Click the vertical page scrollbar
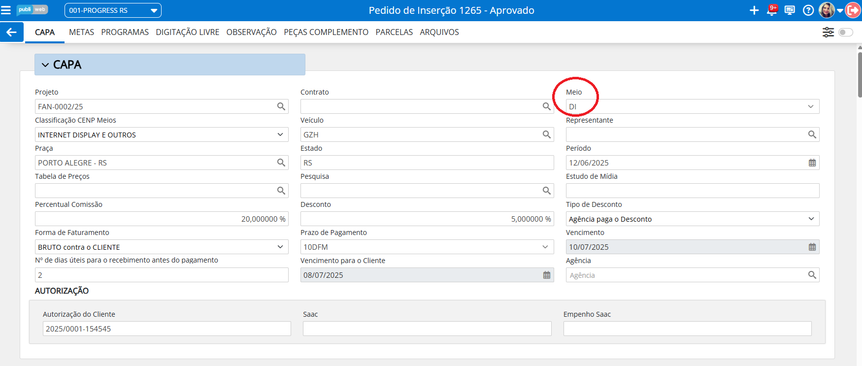 [x=859, y=74]
